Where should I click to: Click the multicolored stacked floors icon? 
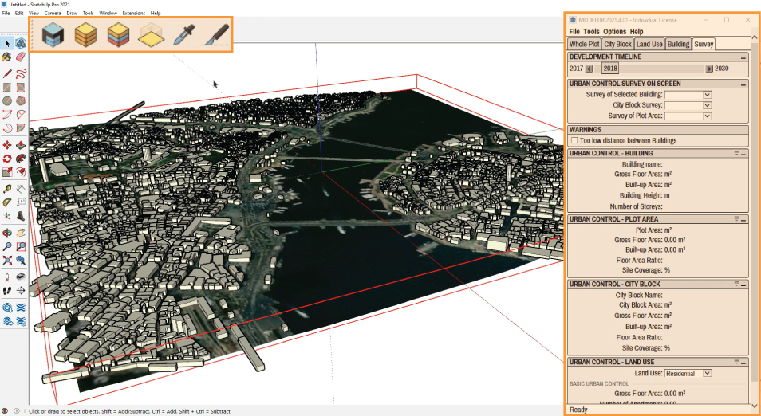tap(118, 35)
